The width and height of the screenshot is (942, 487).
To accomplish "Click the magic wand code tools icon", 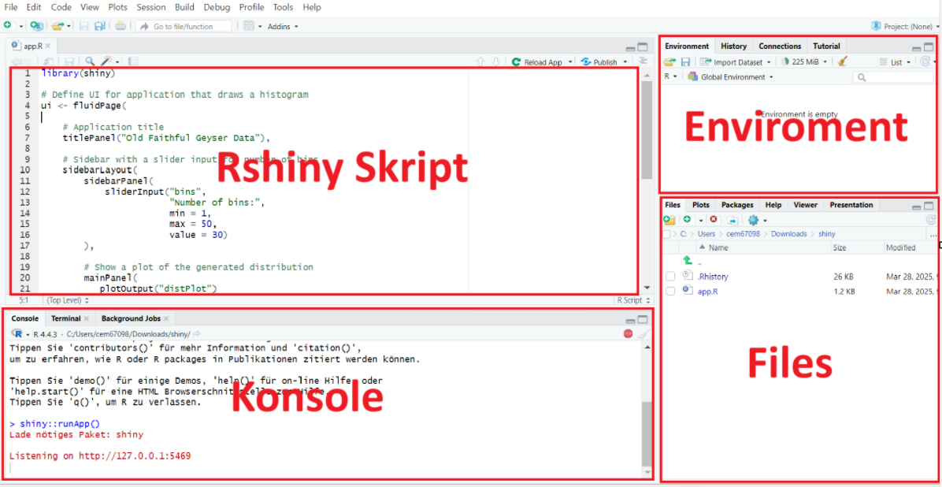I will click(x=105, y=61).
